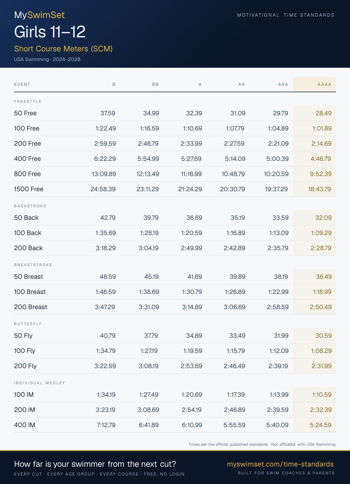Select BUILT FOR SWIM COACHES & PARENTS text
The width and height of the screenshot is (350, 484).
tap(286, 473)
